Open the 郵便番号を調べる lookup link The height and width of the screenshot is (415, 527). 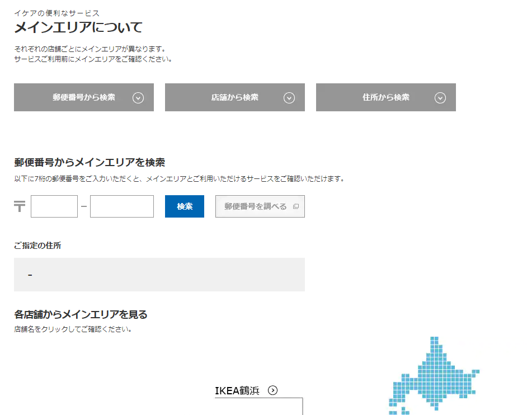[x=256, y=206]
